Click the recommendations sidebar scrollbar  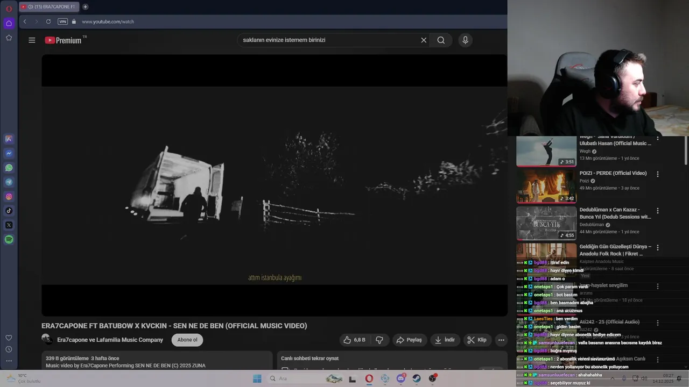(686, 151)
